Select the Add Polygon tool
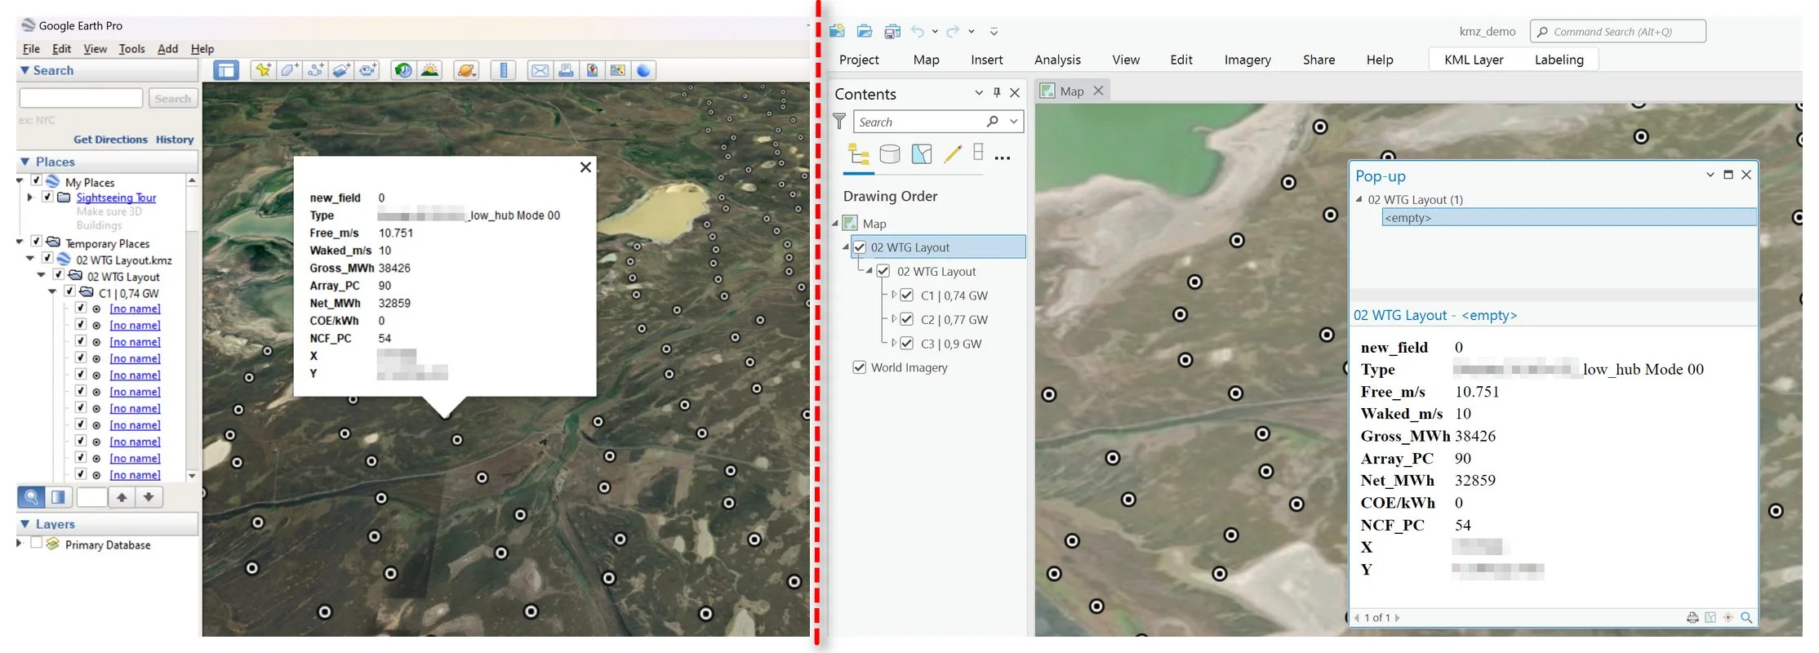Screen dimensions: 1819x653 pos(289,70)
